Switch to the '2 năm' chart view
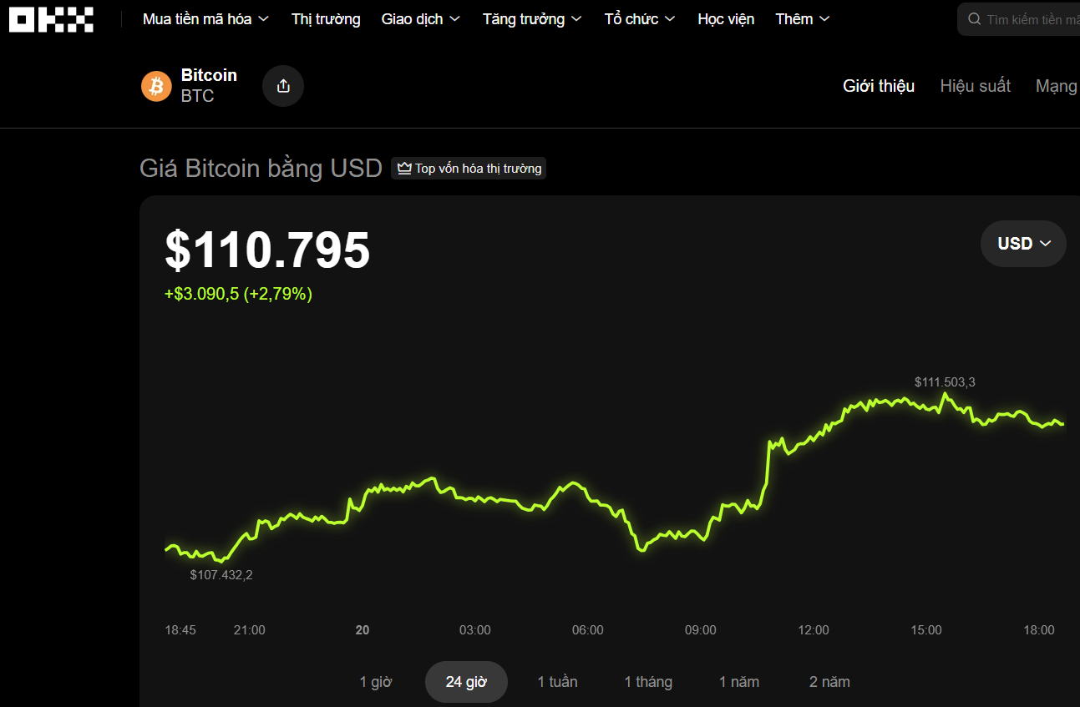This screenshot has width=1080, height=707. tap(829, 681)
